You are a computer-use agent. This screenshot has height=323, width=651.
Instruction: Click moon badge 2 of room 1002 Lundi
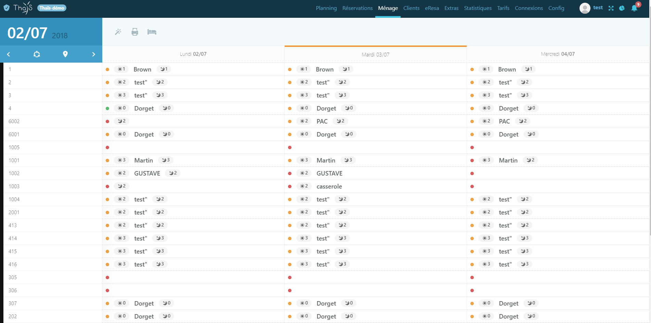173,173
